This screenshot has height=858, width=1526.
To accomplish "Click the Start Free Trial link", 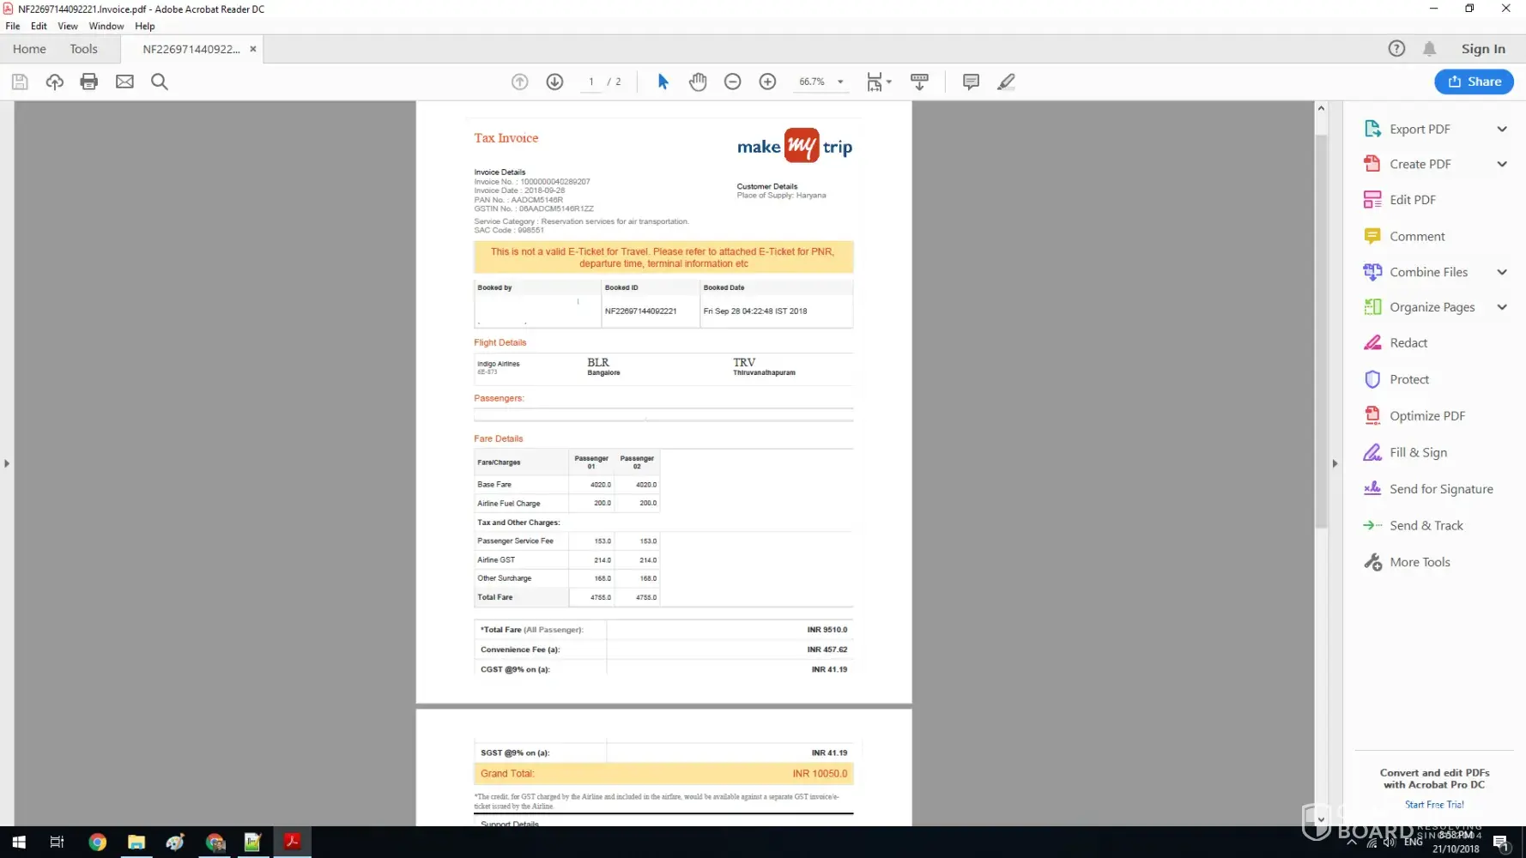I will coord(1434,805).
